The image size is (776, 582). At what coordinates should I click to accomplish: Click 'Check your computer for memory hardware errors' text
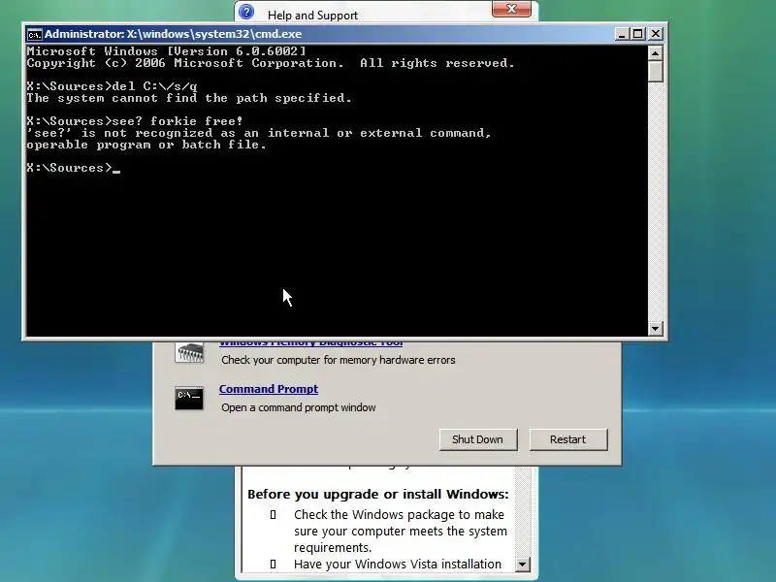(338, 360)
